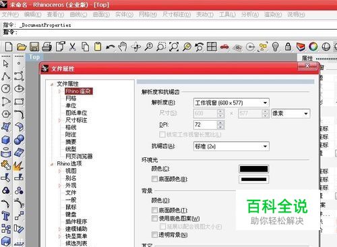Open the 解析度 resolution dropdown

tap(231, 103)
